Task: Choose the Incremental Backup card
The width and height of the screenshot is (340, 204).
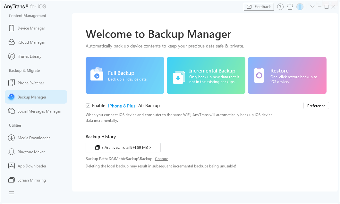Action: tap(206, 75)
